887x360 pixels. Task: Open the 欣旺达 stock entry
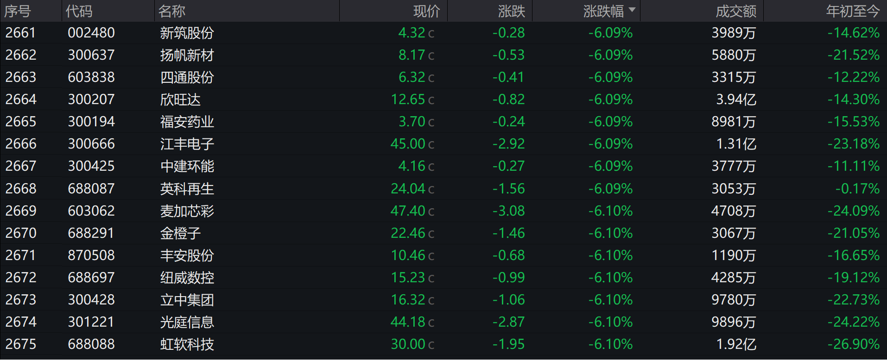click(x=180, y=99)
